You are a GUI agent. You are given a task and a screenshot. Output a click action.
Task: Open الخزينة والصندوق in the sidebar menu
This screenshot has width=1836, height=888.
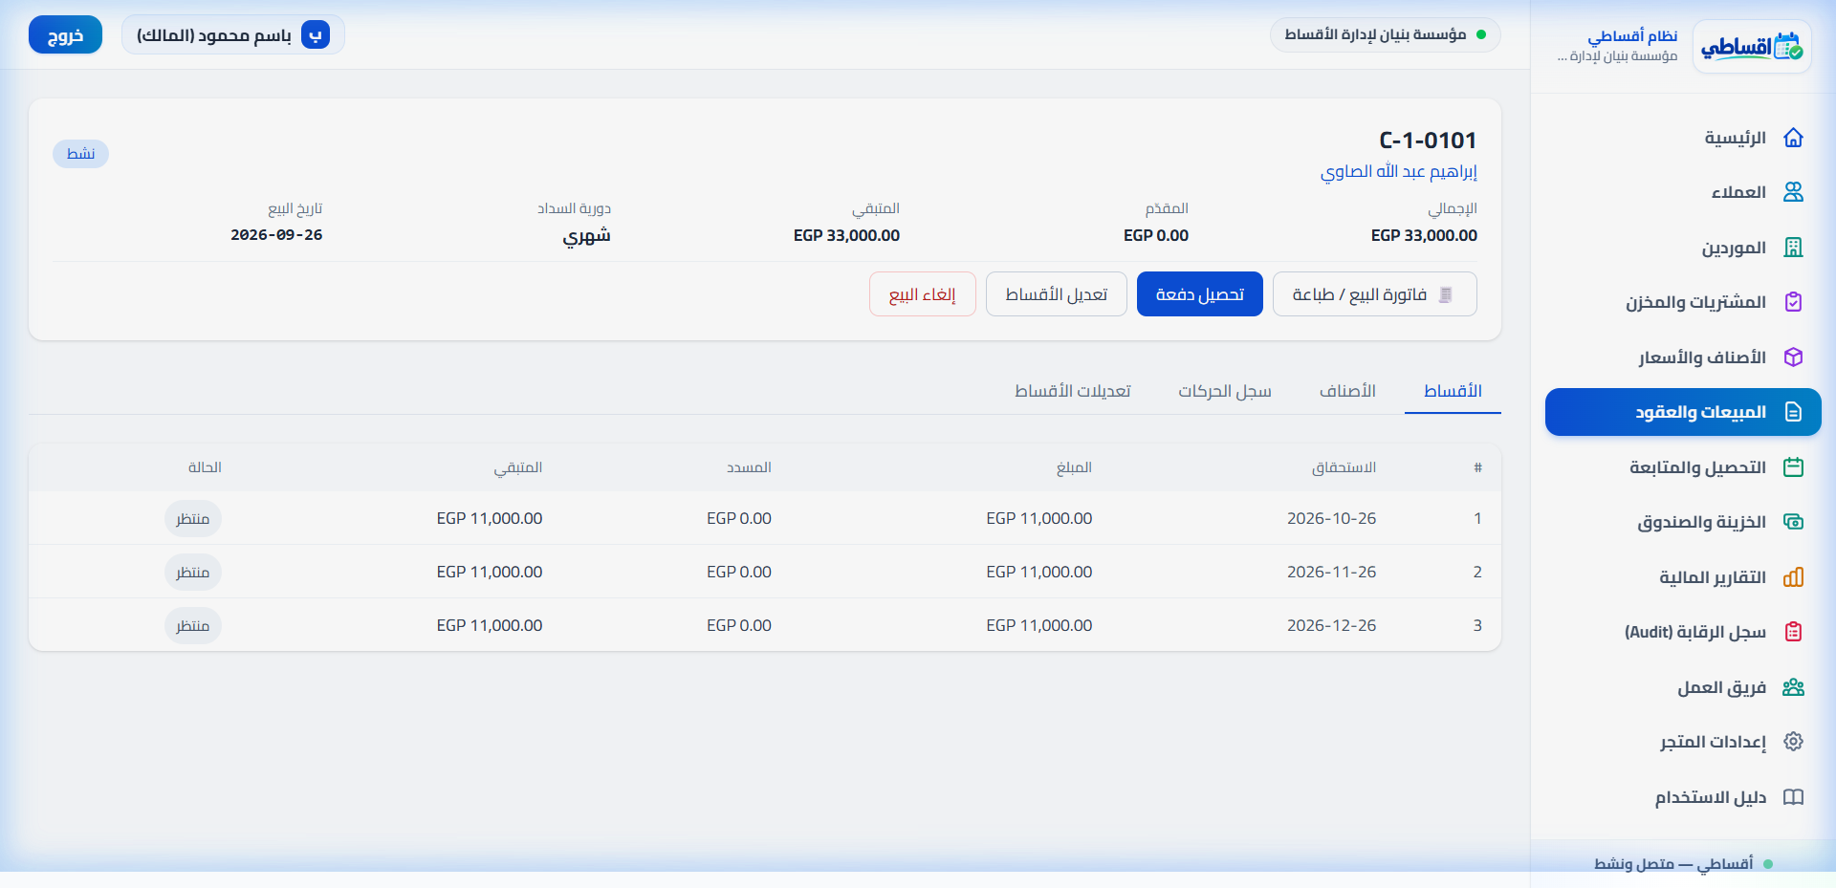coord(1683,522)
